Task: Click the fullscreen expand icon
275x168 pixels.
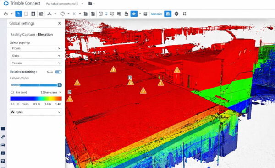Action: coord(185,14)
